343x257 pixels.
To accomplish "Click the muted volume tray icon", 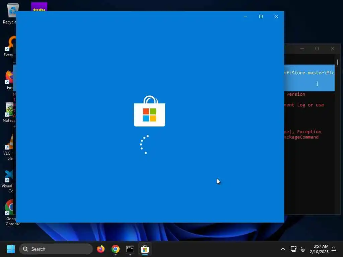I will pos(302,249).
